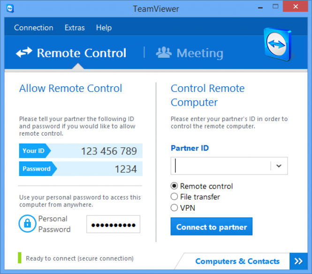Click the Your ID label

(x=33, y=151)
